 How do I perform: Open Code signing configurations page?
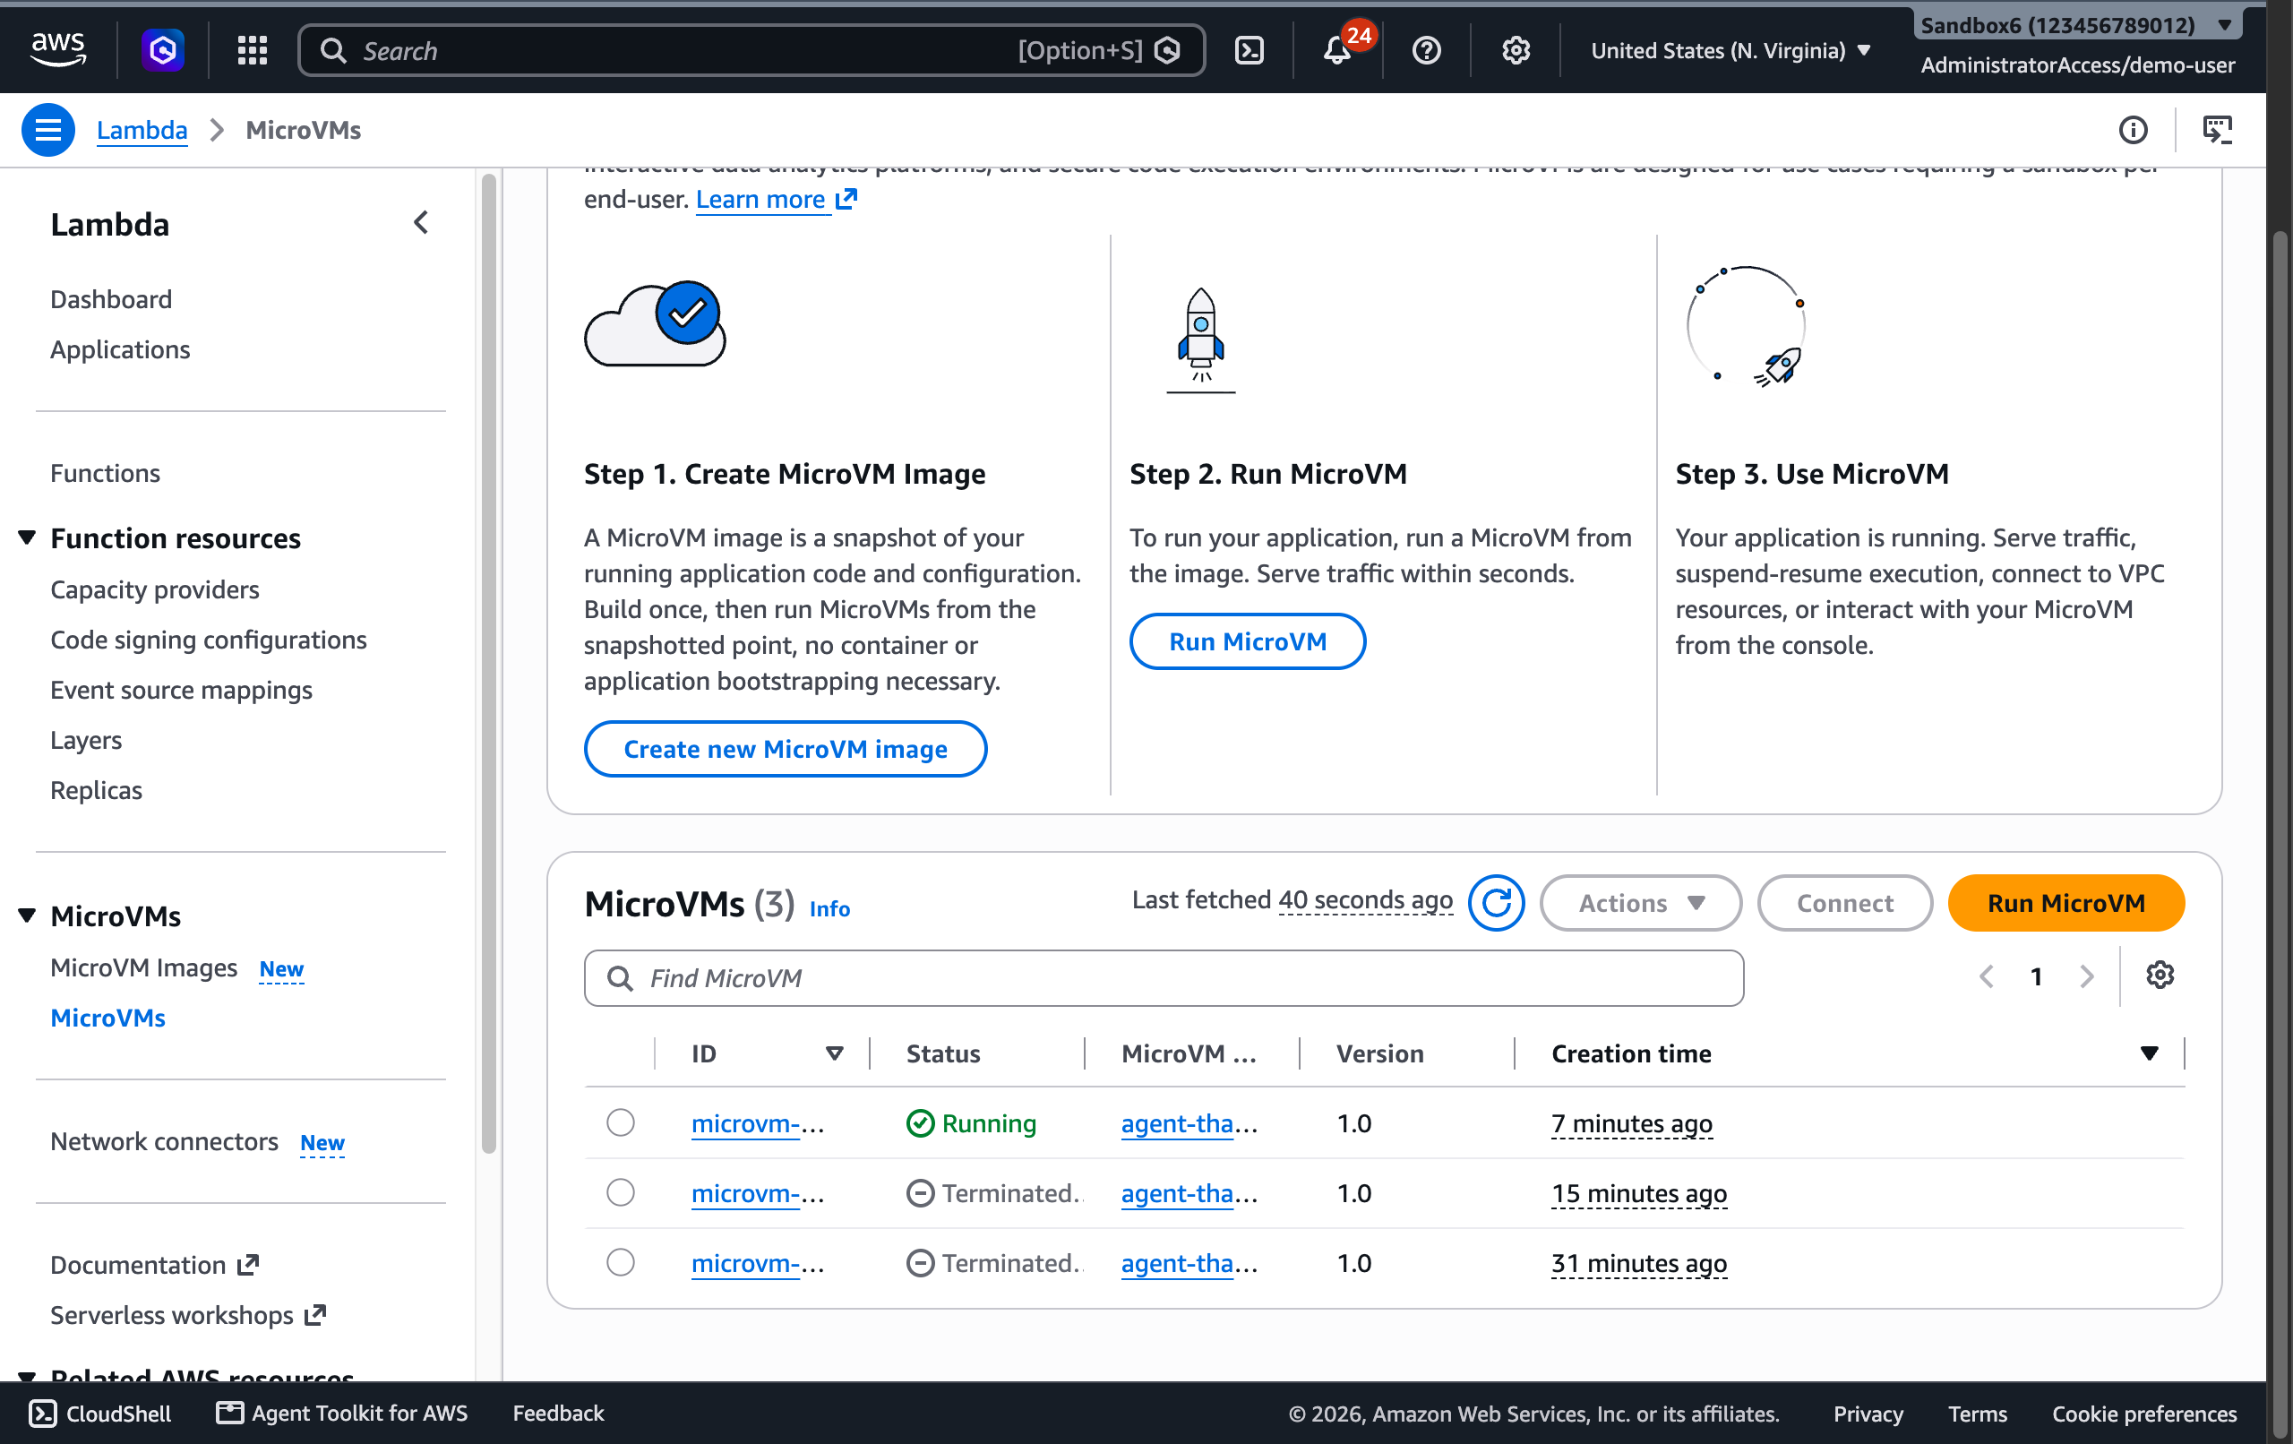[209, 640]
